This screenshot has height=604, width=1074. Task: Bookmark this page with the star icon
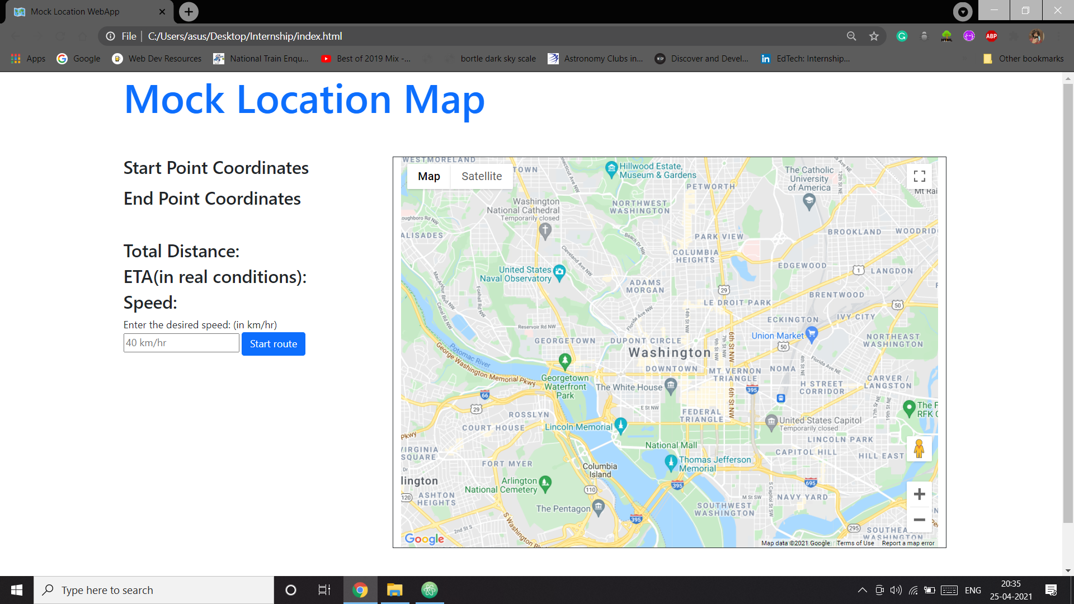pyautogui.click(x=874, y=36)
